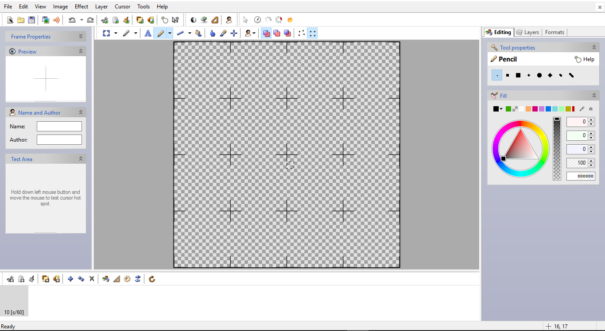The width and height of the screenshot is (605, 331).
Task: Toggle the sparse dots grid button
Action: (x=302, y=33)
